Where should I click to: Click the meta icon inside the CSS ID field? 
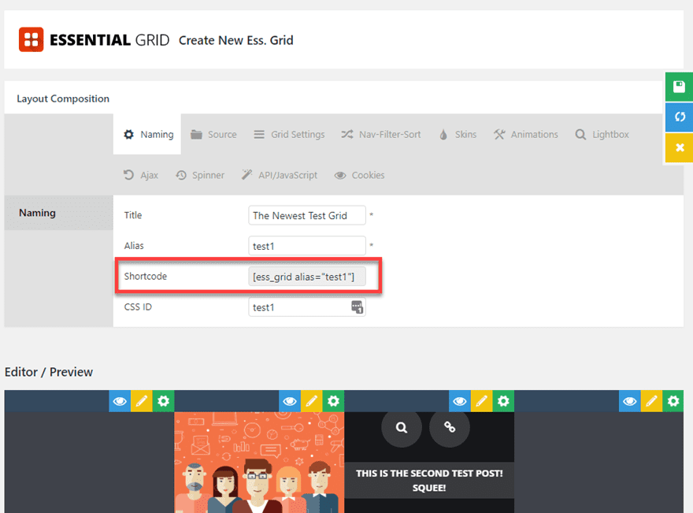356,307
